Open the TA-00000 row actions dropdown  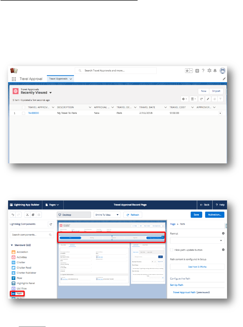pos(220,113)
